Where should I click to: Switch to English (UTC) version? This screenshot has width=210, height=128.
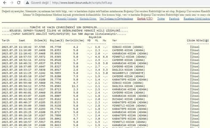pyautogui.click(x=145, y=19)
